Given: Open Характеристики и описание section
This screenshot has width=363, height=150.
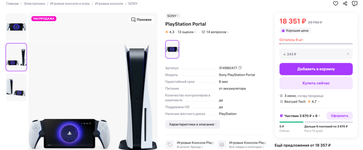Looking at the screenshot, I should pos(192,124).
